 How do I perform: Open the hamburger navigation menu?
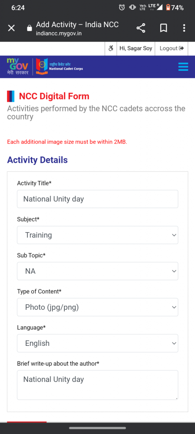pyautogui.click(x=184, y=67)
